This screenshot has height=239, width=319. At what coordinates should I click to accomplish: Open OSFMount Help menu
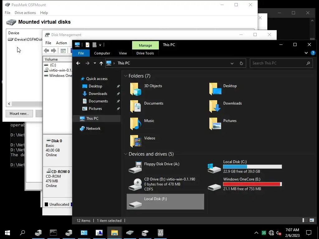click(x=44, y=12)
